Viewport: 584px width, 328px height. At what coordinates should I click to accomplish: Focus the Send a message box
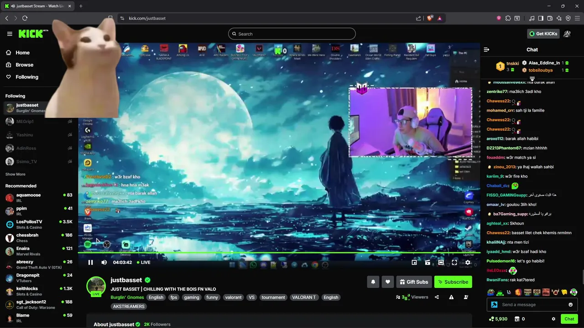(532, 305)
